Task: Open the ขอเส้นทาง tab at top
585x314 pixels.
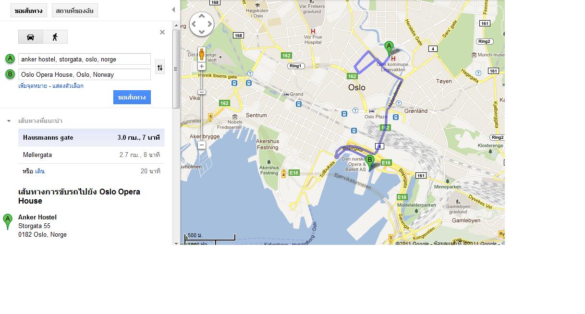Action: click(29, 11)
